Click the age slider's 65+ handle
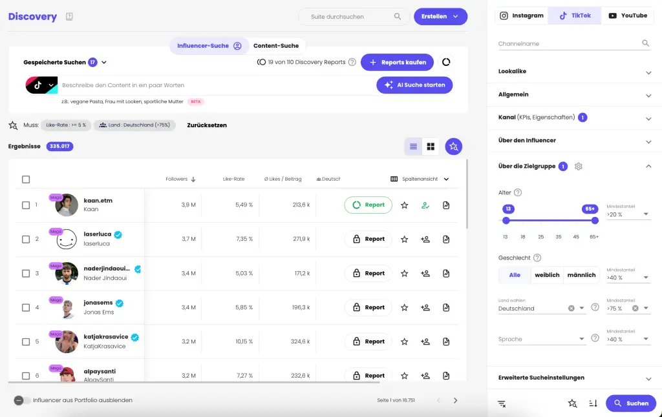The image size is (662, 417). (595, 220)
